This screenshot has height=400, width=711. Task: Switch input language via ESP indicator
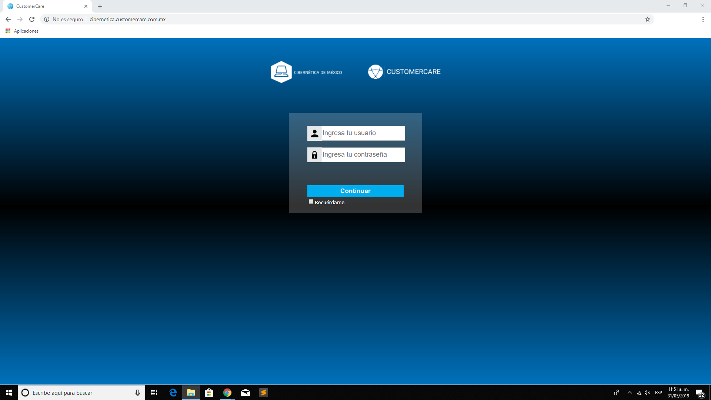tap(658, 393)
